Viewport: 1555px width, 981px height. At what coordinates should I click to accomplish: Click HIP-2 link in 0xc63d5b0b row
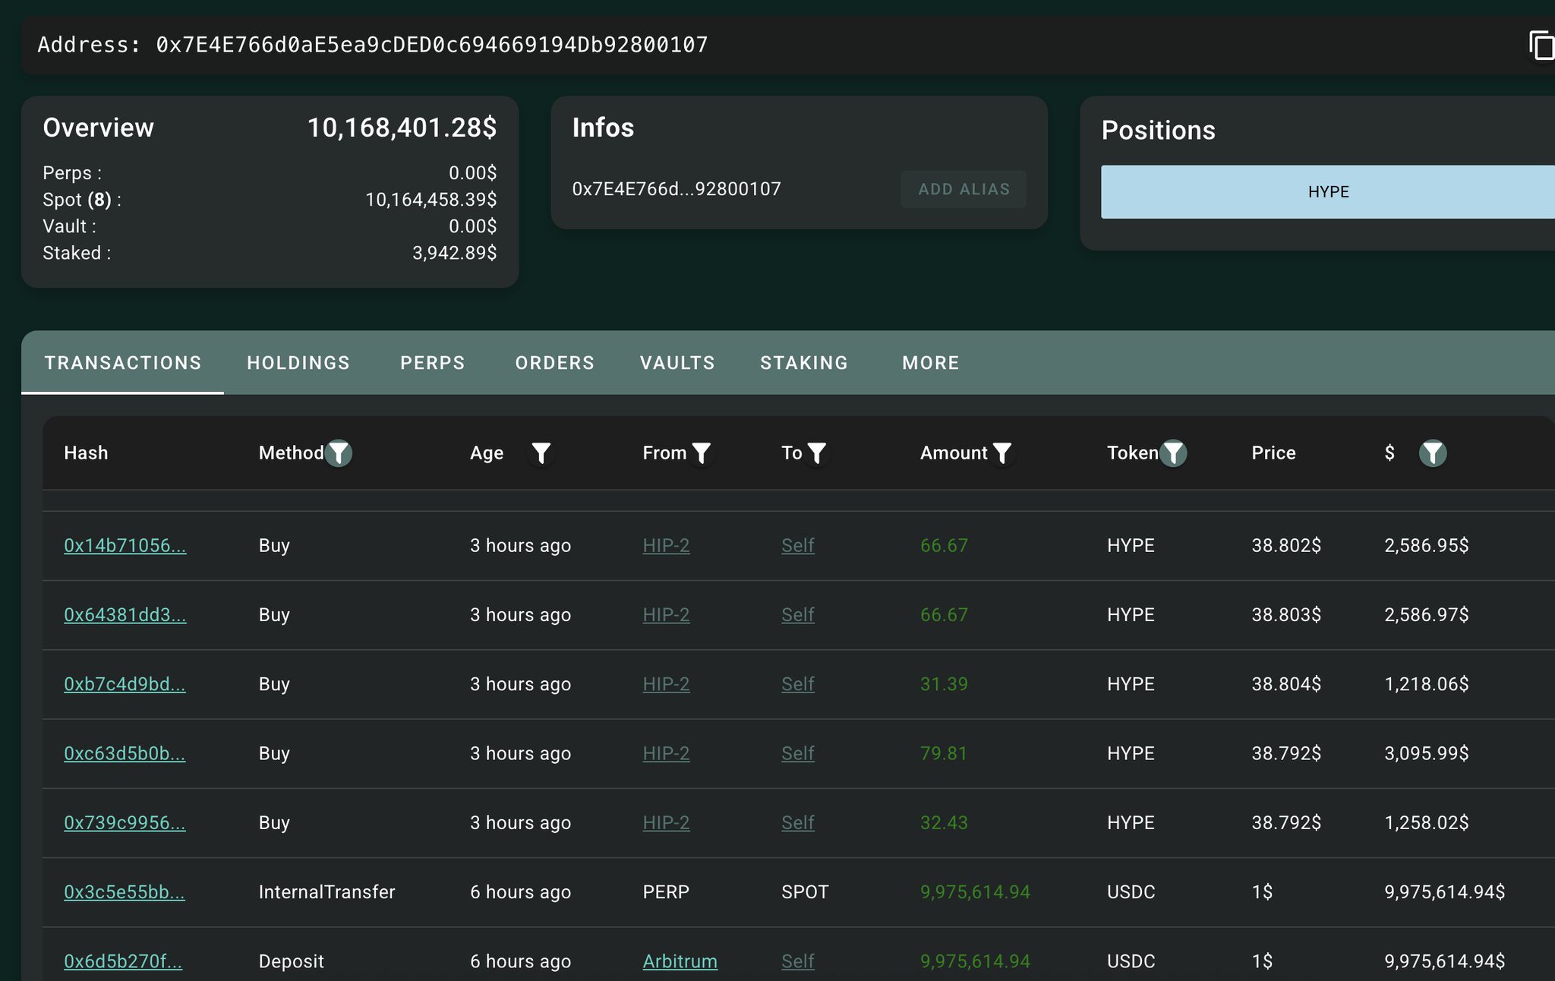pos(666,753)
